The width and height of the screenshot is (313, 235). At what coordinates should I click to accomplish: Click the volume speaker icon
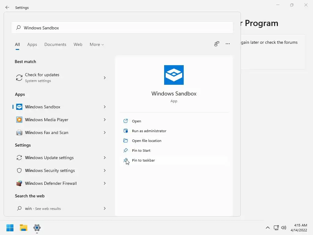click(x=283, y=228)
